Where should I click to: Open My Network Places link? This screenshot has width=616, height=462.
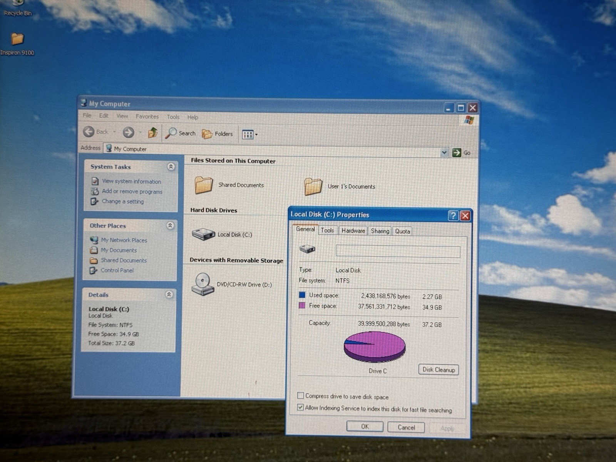click(x=124, y=240)
